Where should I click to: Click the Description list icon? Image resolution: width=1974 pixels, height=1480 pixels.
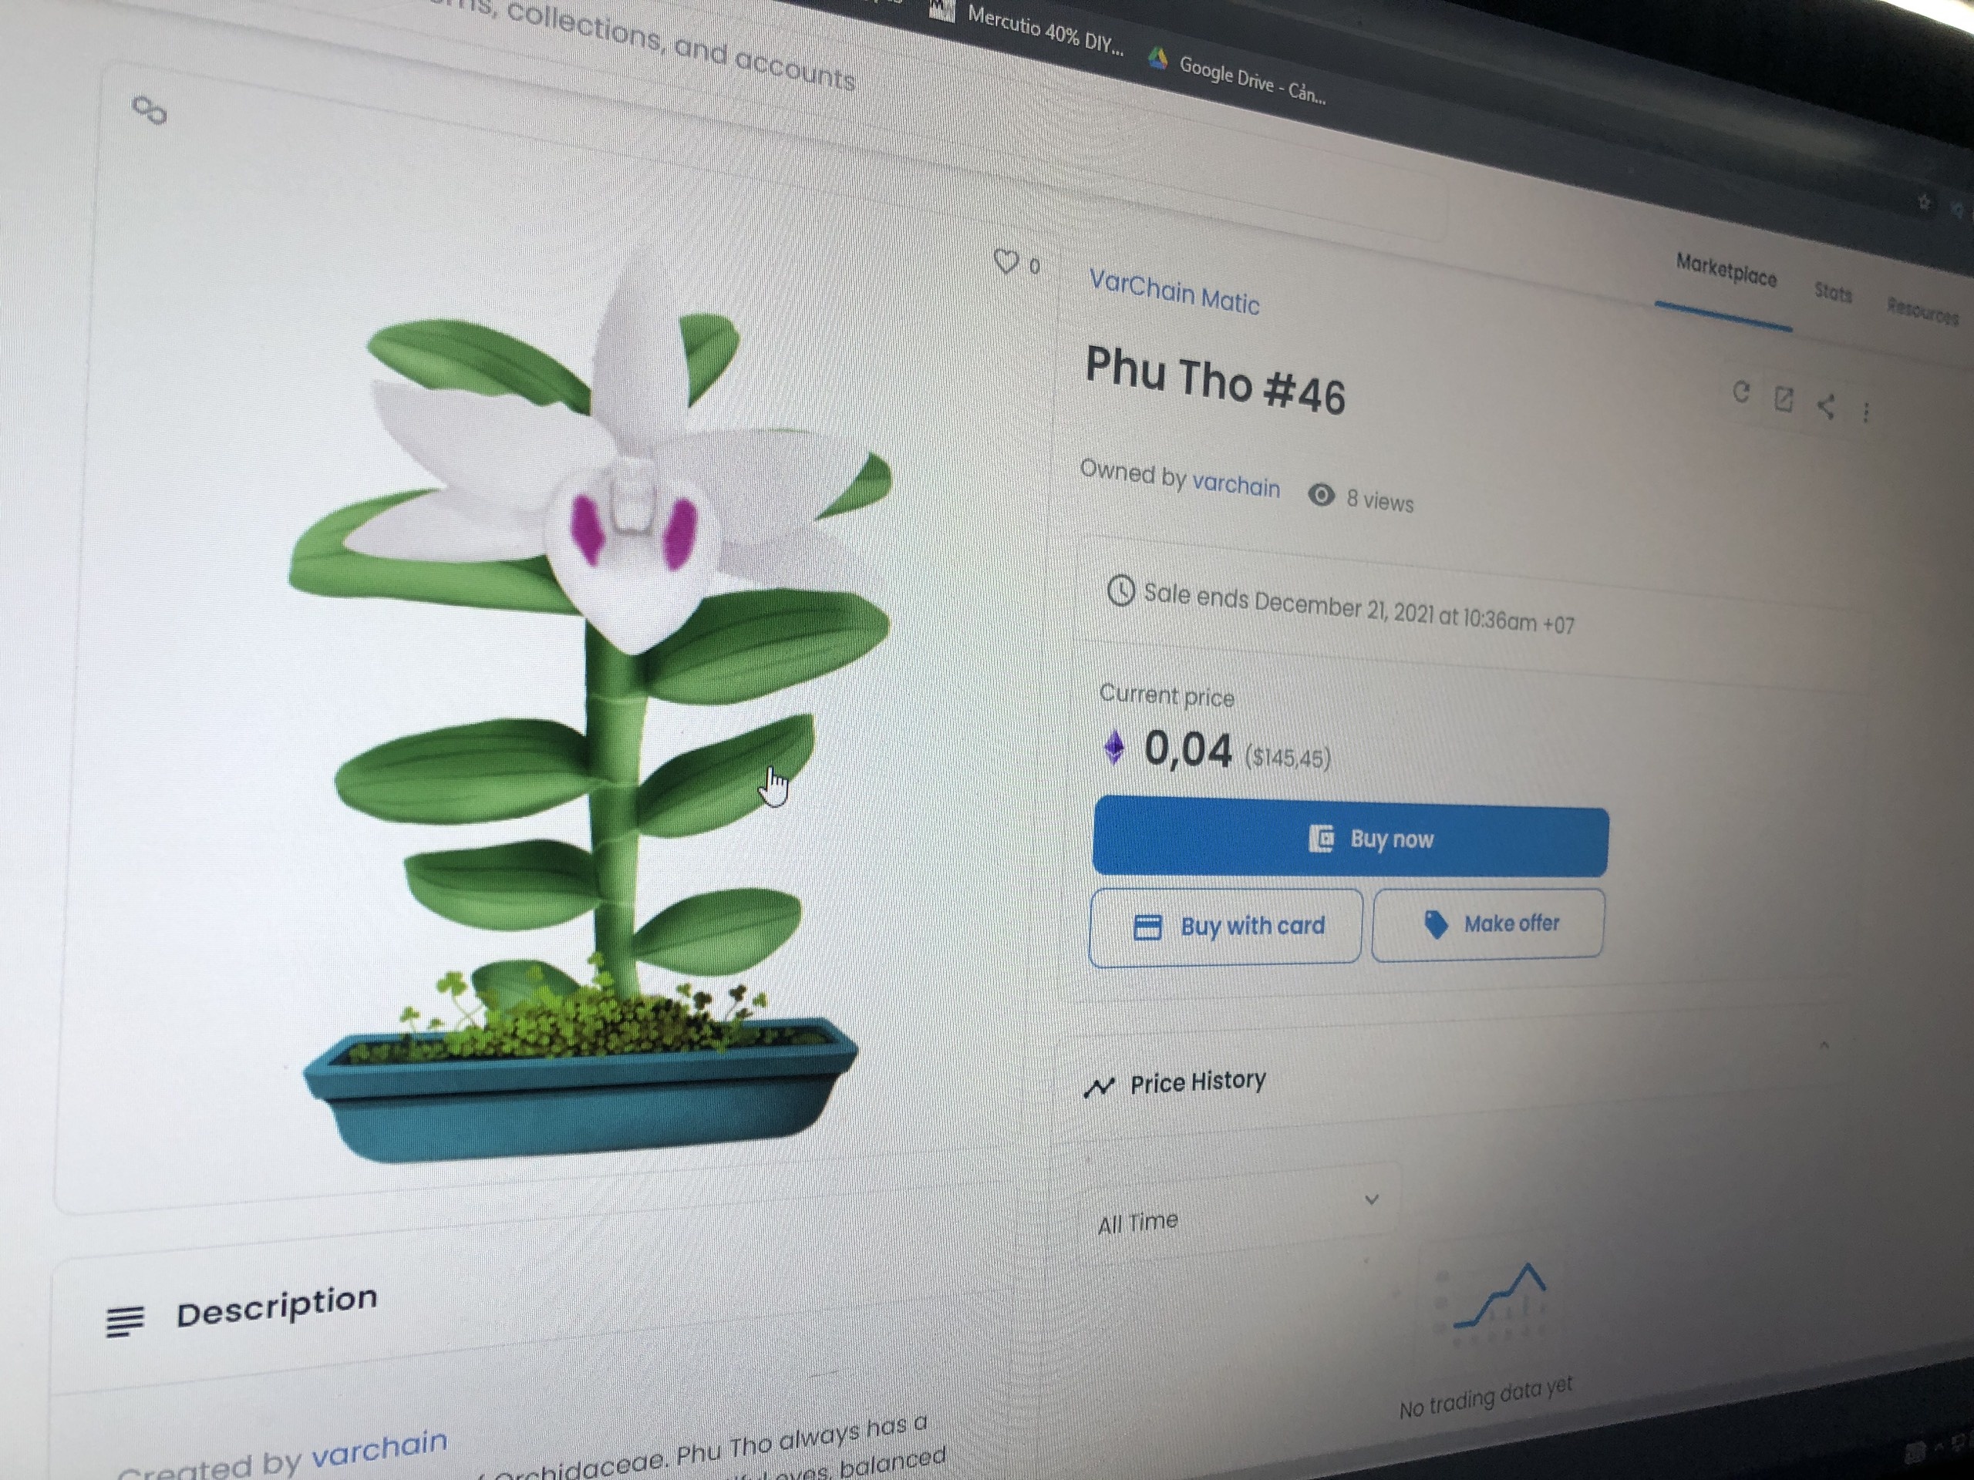[124, 1321]
